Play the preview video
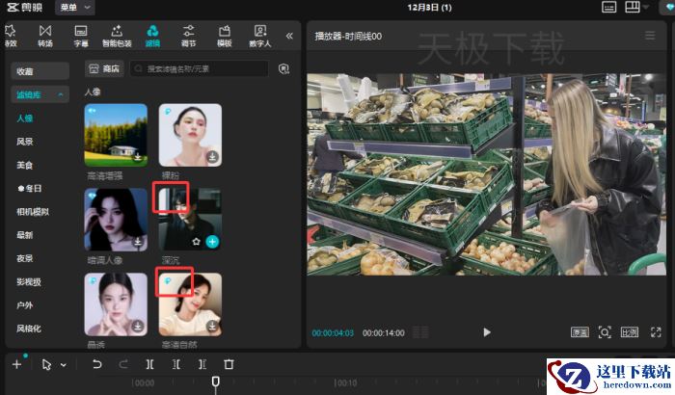 coord(486,332)
